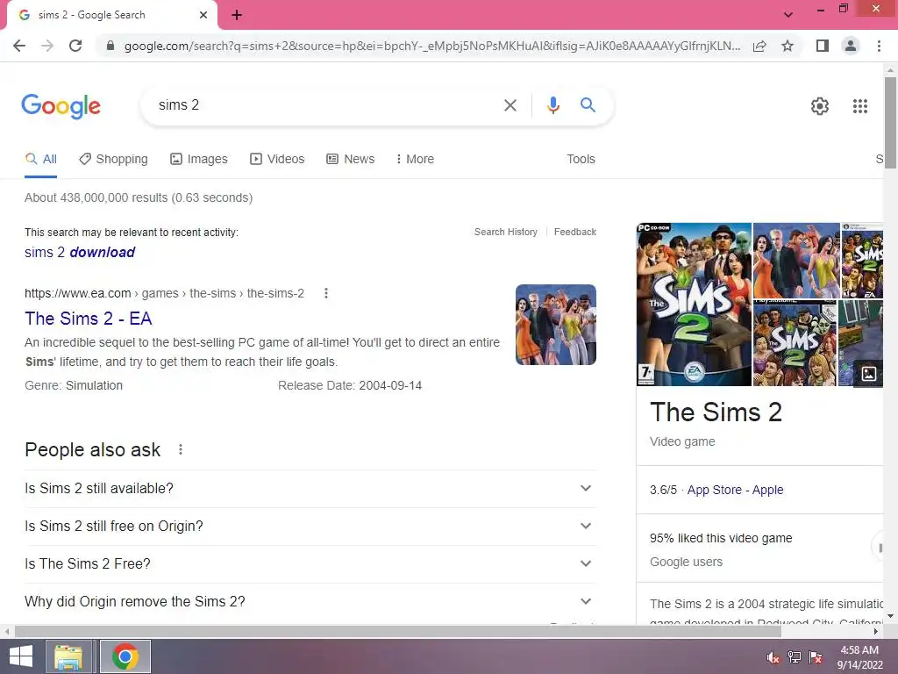
Task: Share this page from address bar
Action: tap(759, 46)
